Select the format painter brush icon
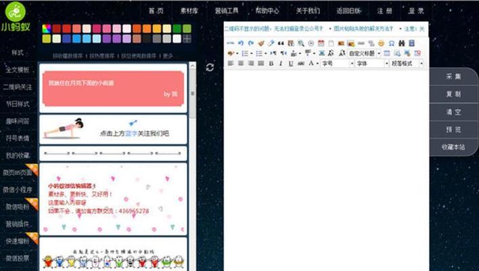This screenshot has height=271, width=479. pyautogui.click(x=261, y=43)
